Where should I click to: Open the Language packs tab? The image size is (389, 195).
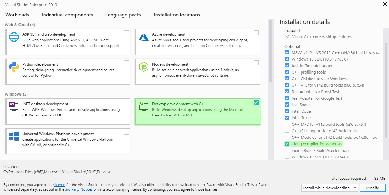tap(123, 15)
